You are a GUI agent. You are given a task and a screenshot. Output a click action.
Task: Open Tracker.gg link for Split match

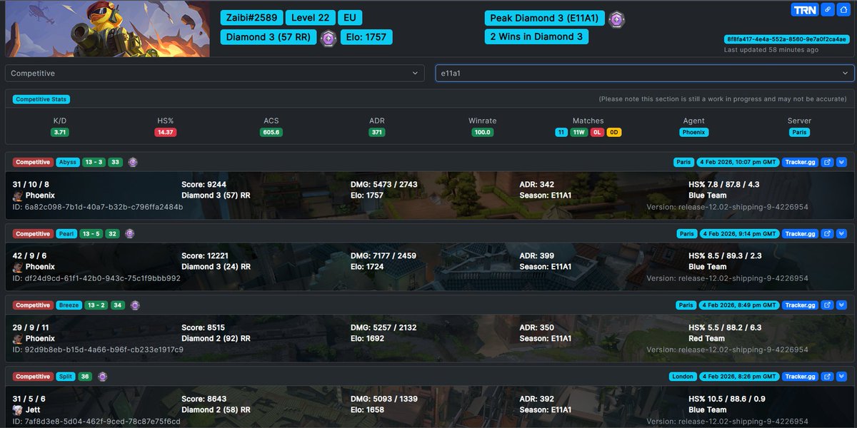click(x=800, y=377)
